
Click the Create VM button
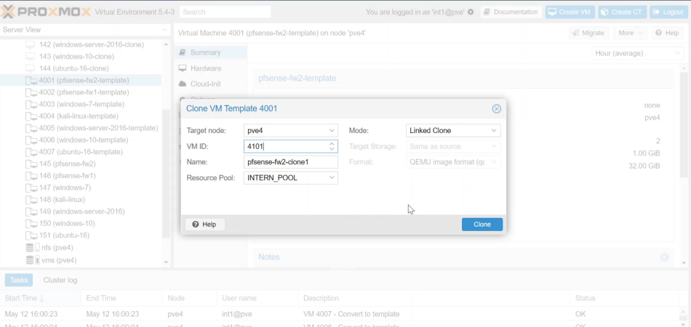point(570,12)
